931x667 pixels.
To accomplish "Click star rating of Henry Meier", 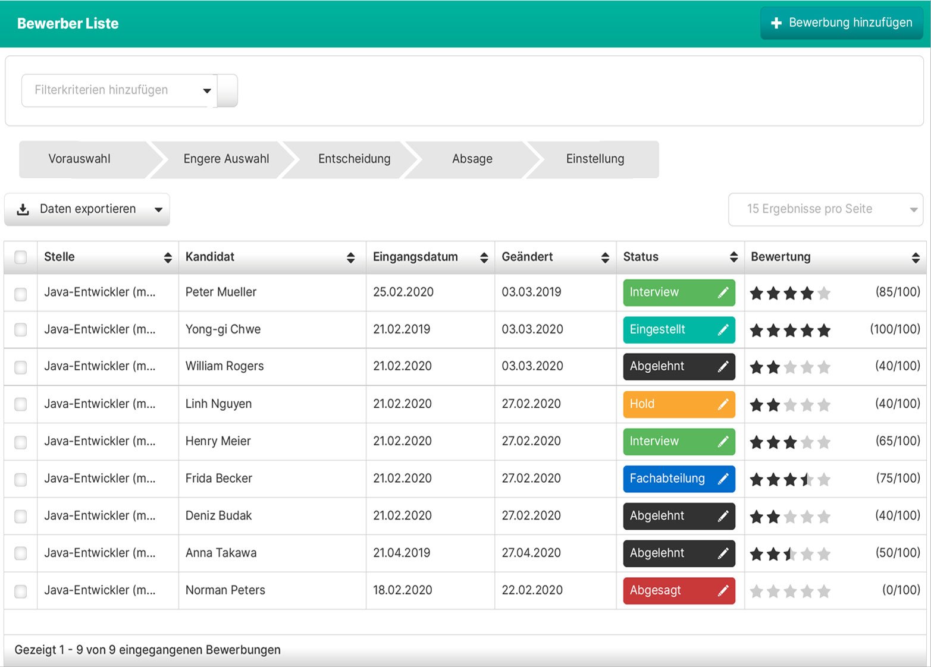I will tap(790, 442).
